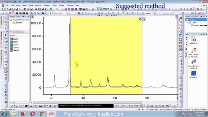Select the Rectangle tool
This screenshot has width=208, height=117.
(6, 62)
